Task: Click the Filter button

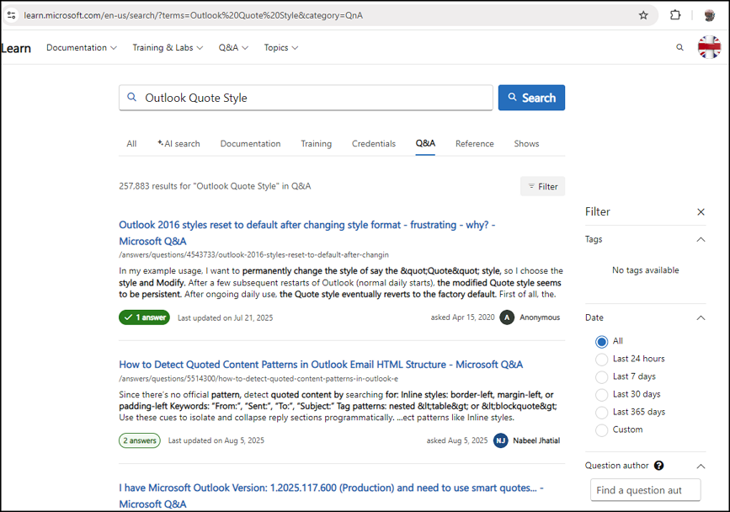Action: [542, 187]
